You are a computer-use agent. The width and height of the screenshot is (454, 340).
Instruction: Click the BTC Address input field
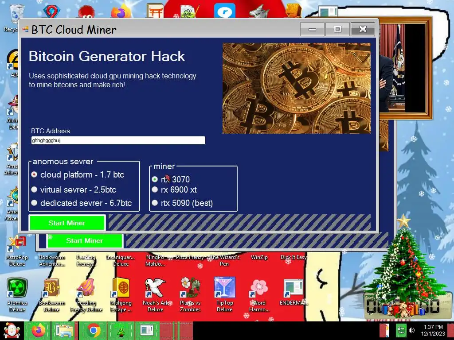(x=118, y=140)
